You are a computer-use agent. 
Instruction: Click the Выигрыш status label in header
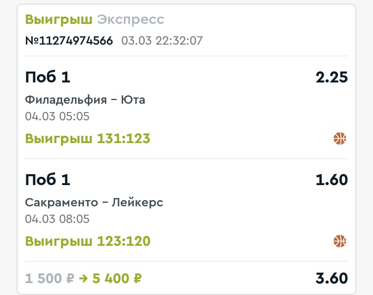click(x=59, y=20)
